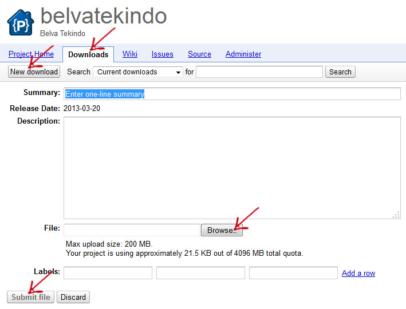Click the 'Max upload size: 200 MB.' text

[109, 244]
